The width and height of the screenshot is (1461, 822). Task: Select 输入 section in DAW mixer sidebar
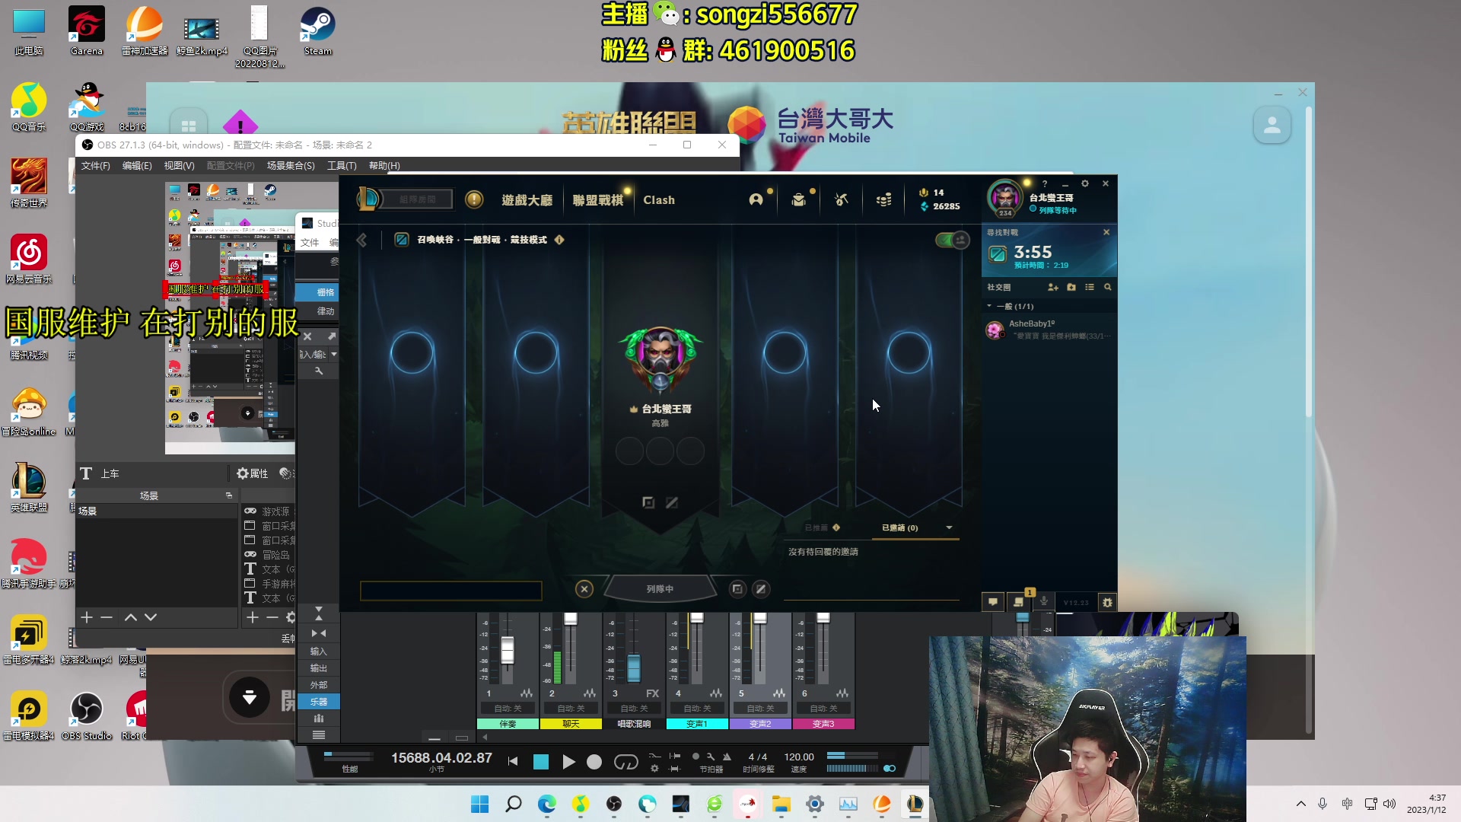click(319, 652)
